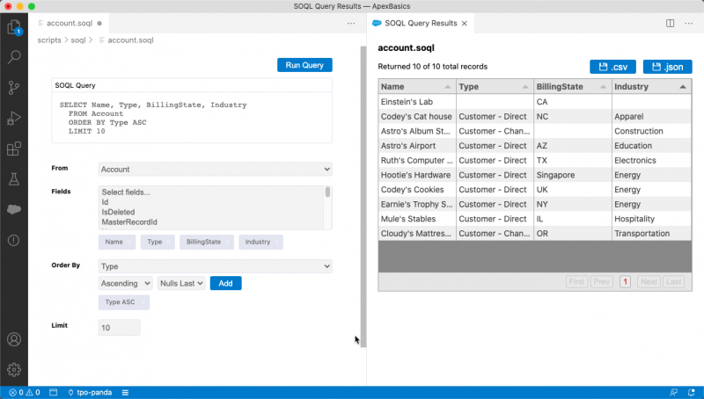Viewport: 704px width, 399px height.
Task: Select the 'Select fields...' placeholder in the Fields list
Action: (x=126, y=192)
